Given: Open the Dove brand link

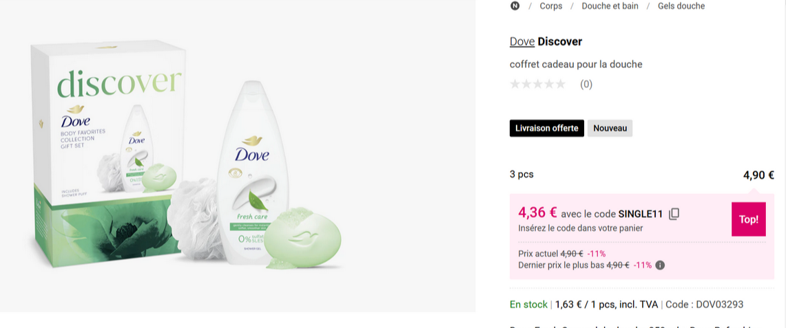Looking at the screenshot, I should [x=522, y=42].
